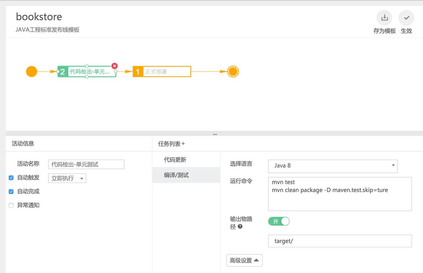423x273 pixels.
Task: Add a task via 任务列表 plus
Action: 183,144
